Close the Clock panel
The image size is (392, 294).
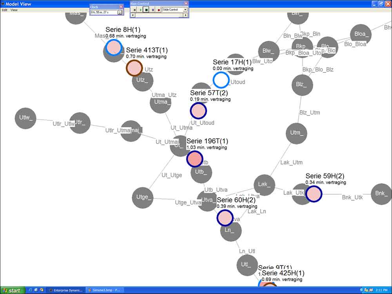click(121, 7)
